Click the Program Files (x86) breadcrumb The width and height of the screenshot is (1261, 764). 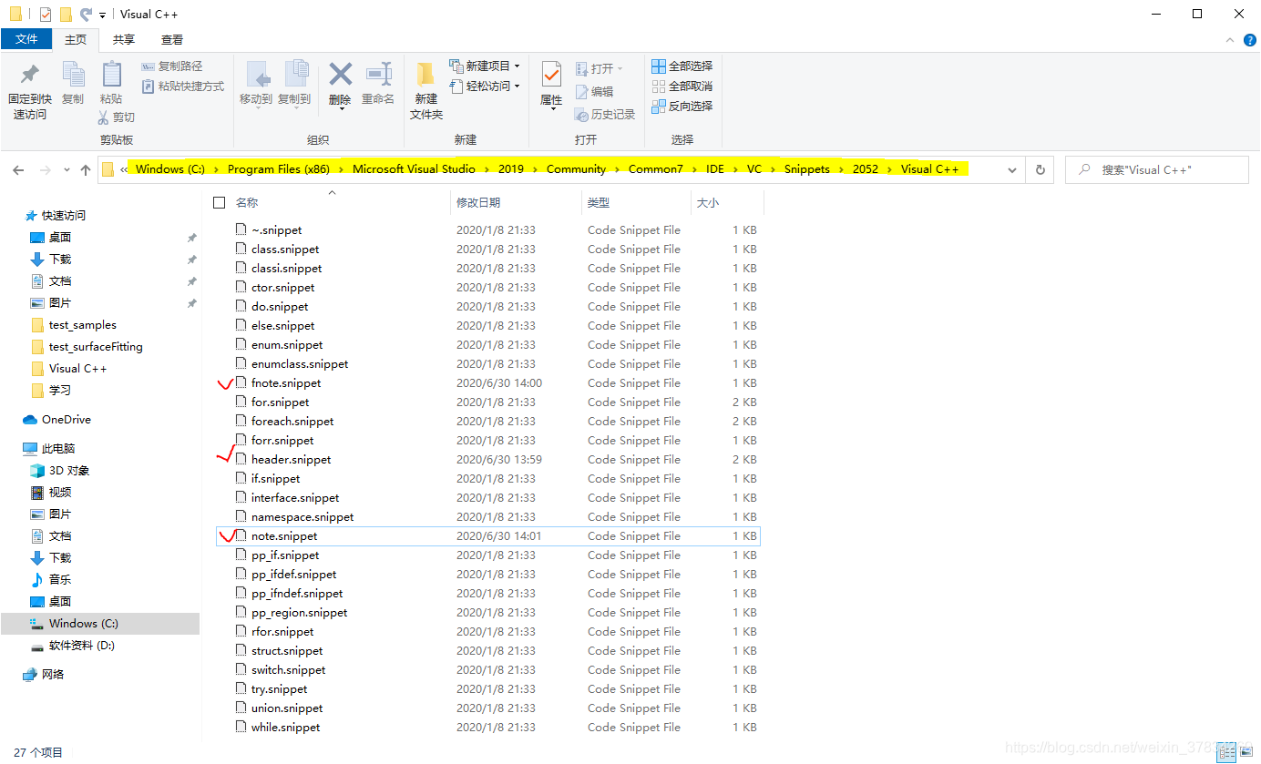pos(278,169)
